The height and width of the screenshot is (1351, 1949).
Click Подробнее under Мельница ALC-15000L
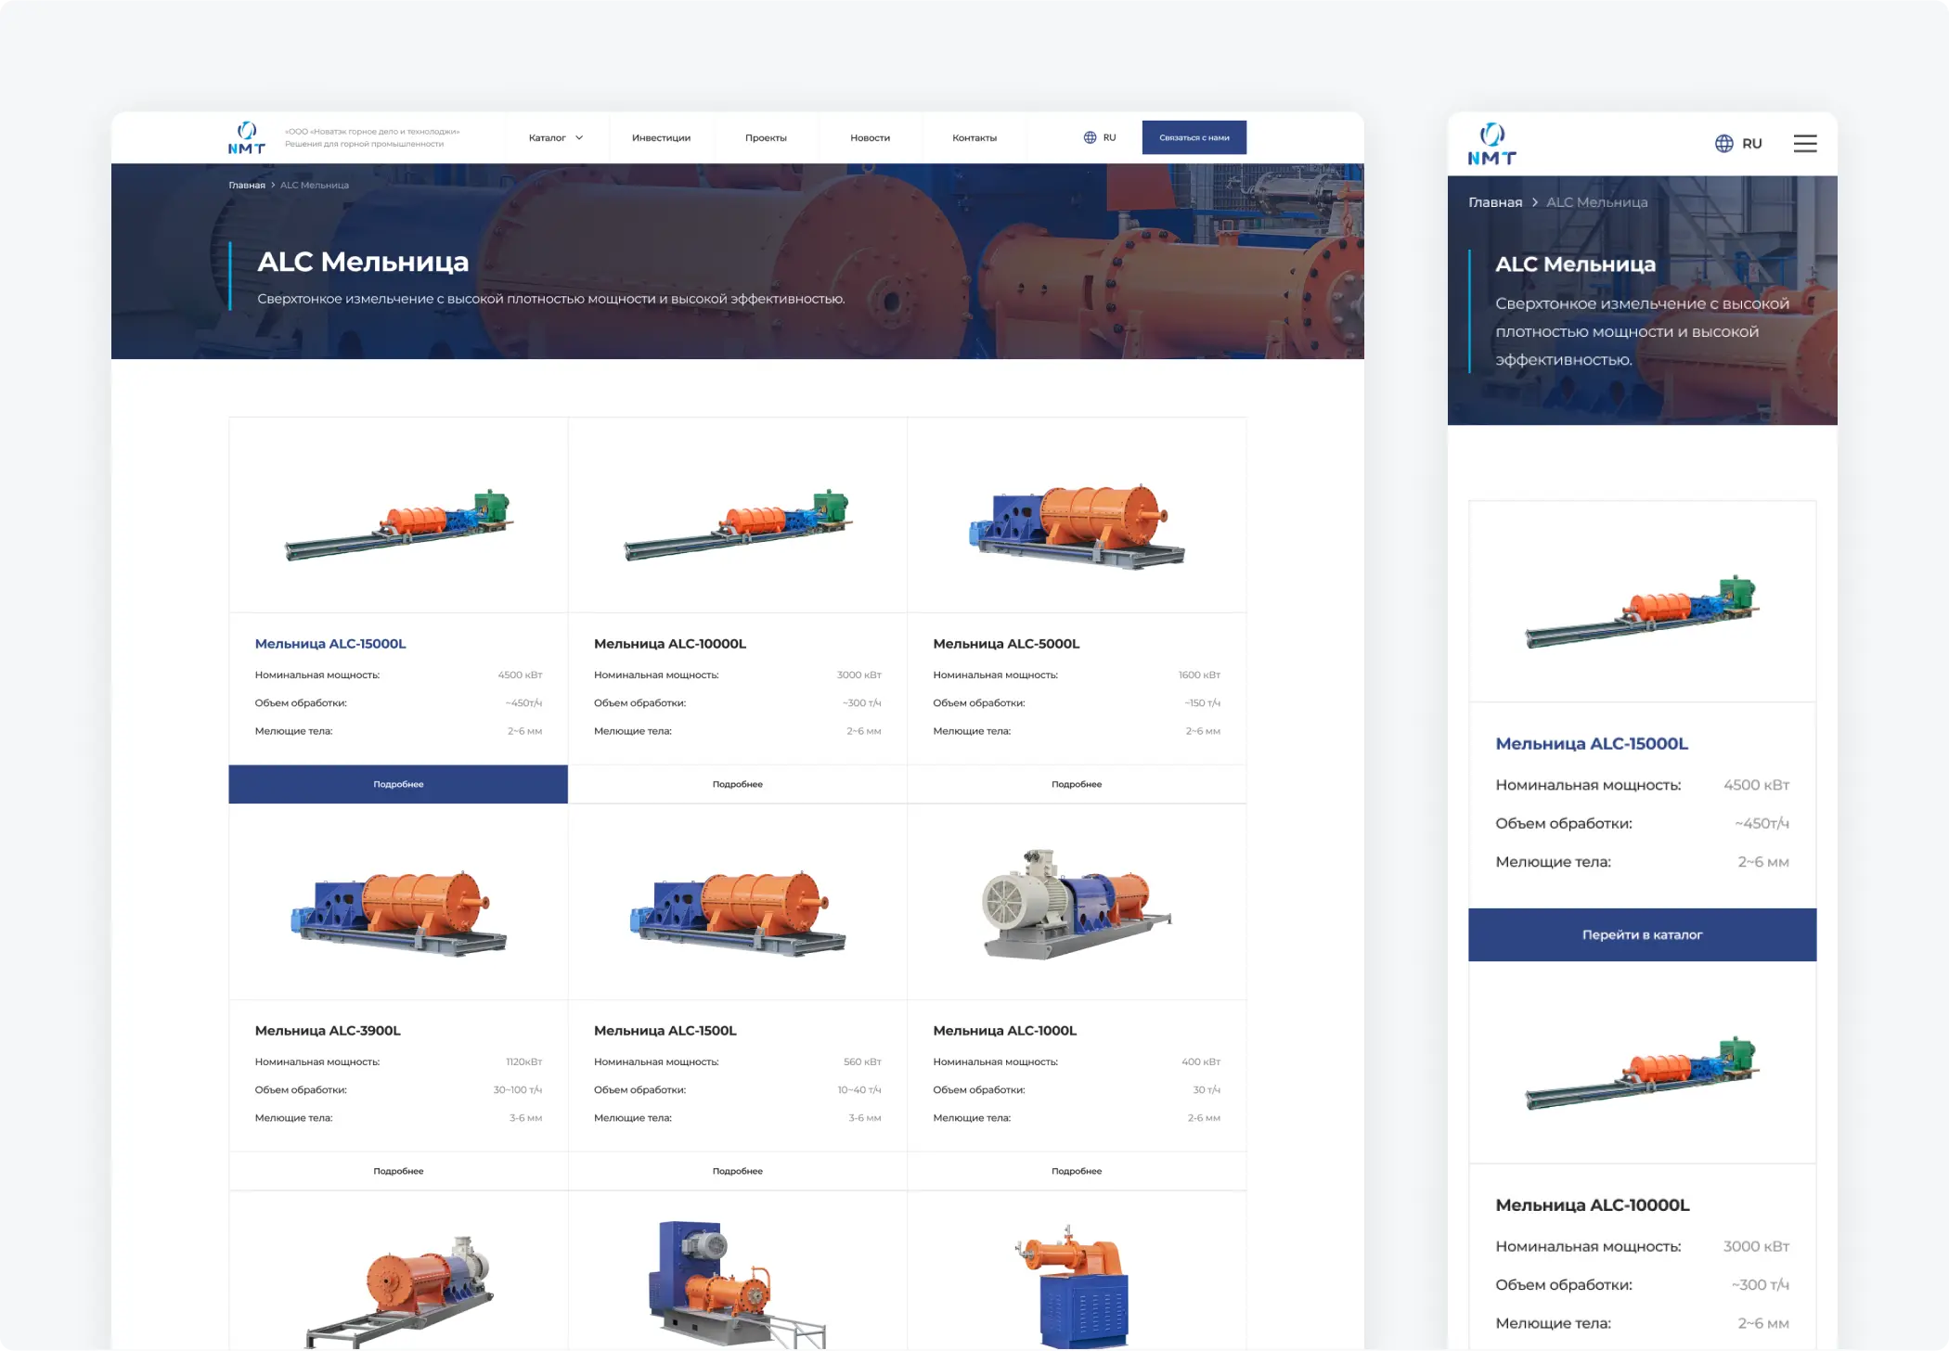coord(398,784)
